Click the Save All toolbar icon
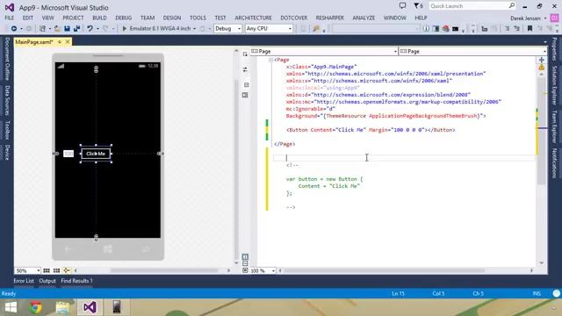This screenshot has width=562, height=316. click(x=76, y=28)
